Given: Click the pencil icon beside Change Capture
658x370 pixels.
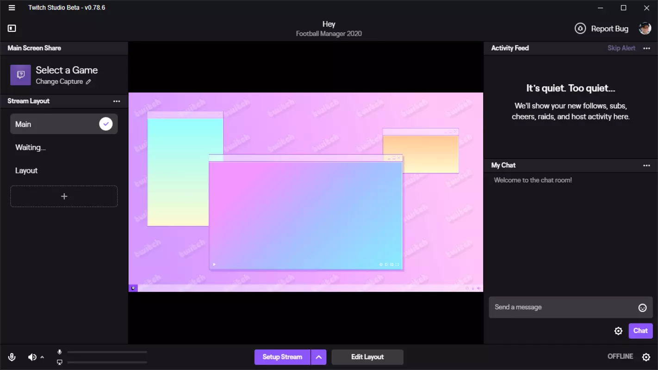Looking at the screenshot, I should pyautogui.click(x=88, y=82).
